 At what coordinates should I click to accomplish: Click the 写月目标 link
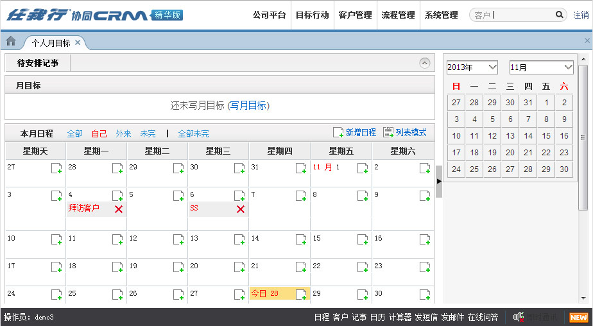[248, 105]
